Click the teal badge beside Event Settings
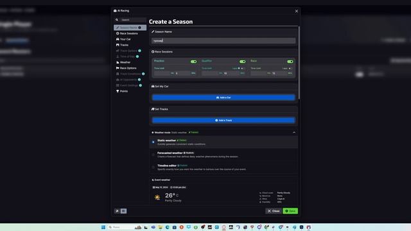The width and height of the screenshot is (411, 231). point(141,85)
